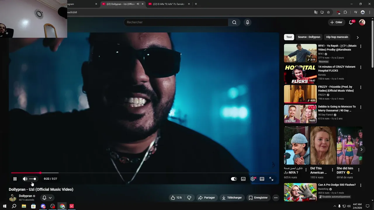The width and height of the screenshot is (374, 210).
Task: Open options for FRIZZY Frizzelda video
Action: tap(361, 87)
